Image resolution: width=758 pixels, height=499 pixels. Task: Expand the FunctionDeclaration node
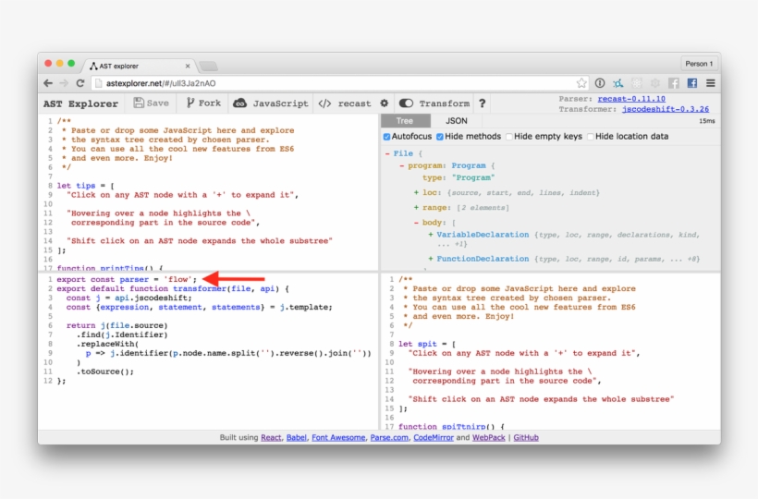pos(430,259)
